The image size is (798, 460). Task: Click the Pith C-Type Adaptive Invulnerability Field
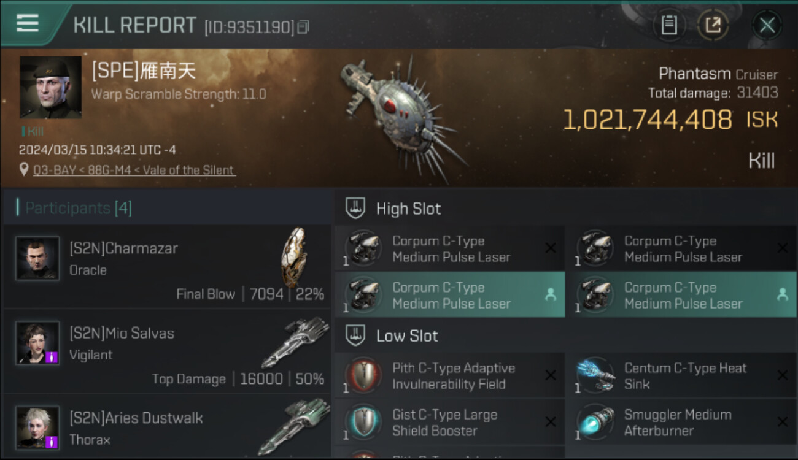click(x=449, y=375)
